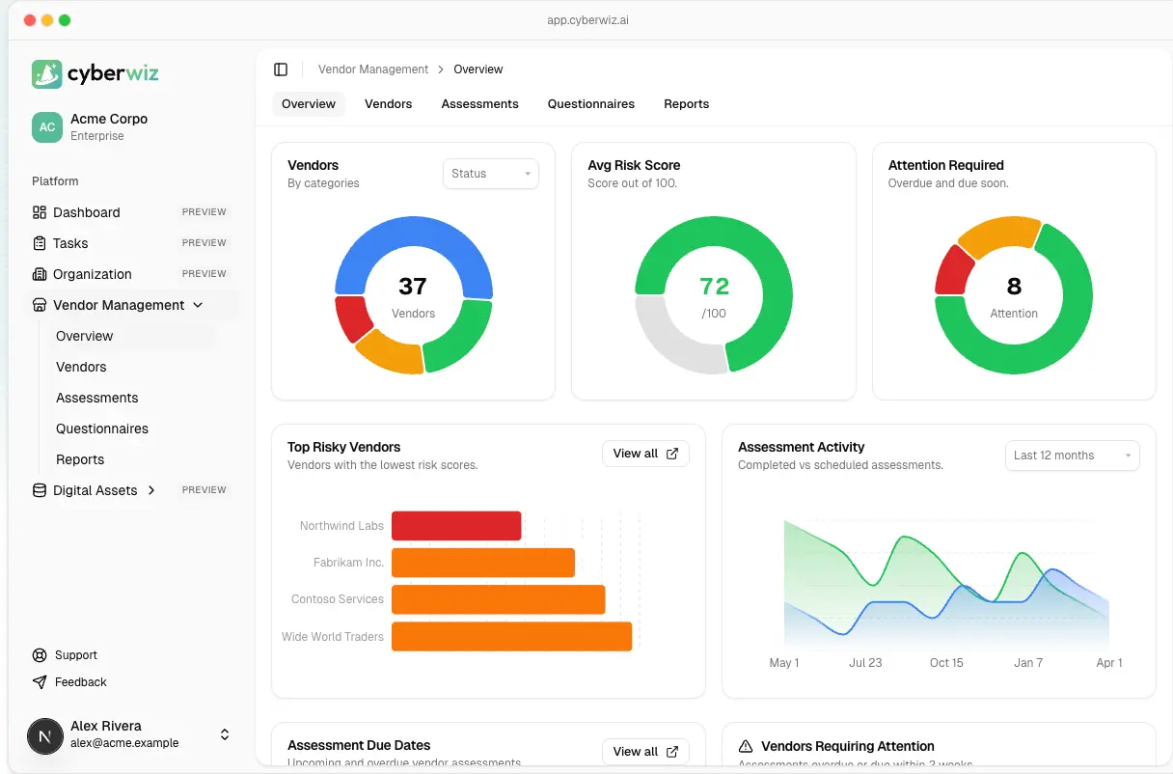Image resolution: width=1173 pixels, height=774 pixels.
Task: Collapse the panel using the sidebar toggle icon
Action: pyautogui.click(x=281, y=69)
